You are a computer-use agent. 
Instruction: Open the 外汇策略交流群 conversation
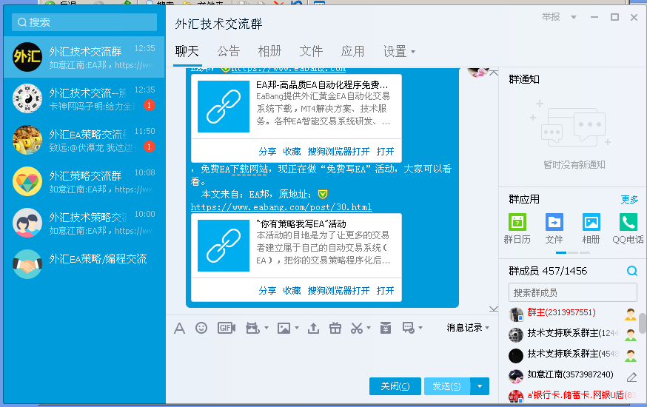point(84,181)
